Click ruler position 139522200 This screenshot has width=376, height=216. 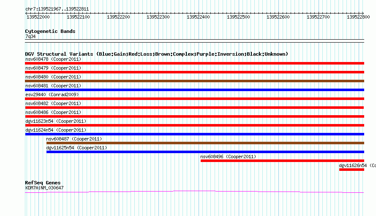(x=118, y=17)
